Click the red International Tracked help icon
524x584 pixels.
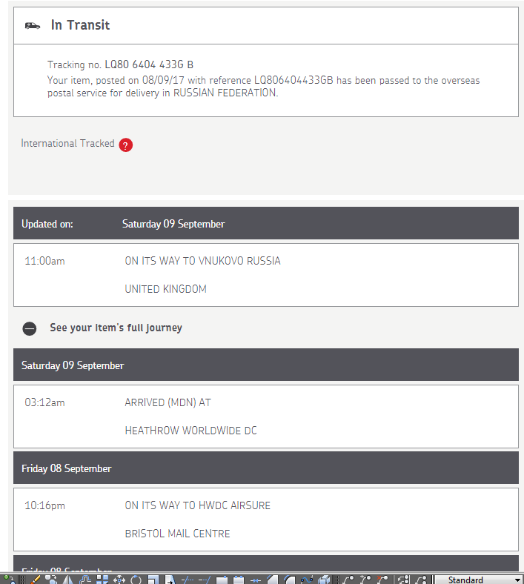pos(126,145)
